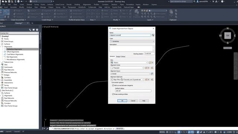
Task: Click the Undo arrow in quick access toolbar
Action: pyautogui.click(x=22, y=1)
